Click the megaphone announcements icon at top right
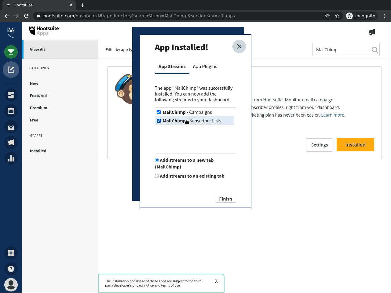This screenshot has height=293, width=391. [372, 32]
